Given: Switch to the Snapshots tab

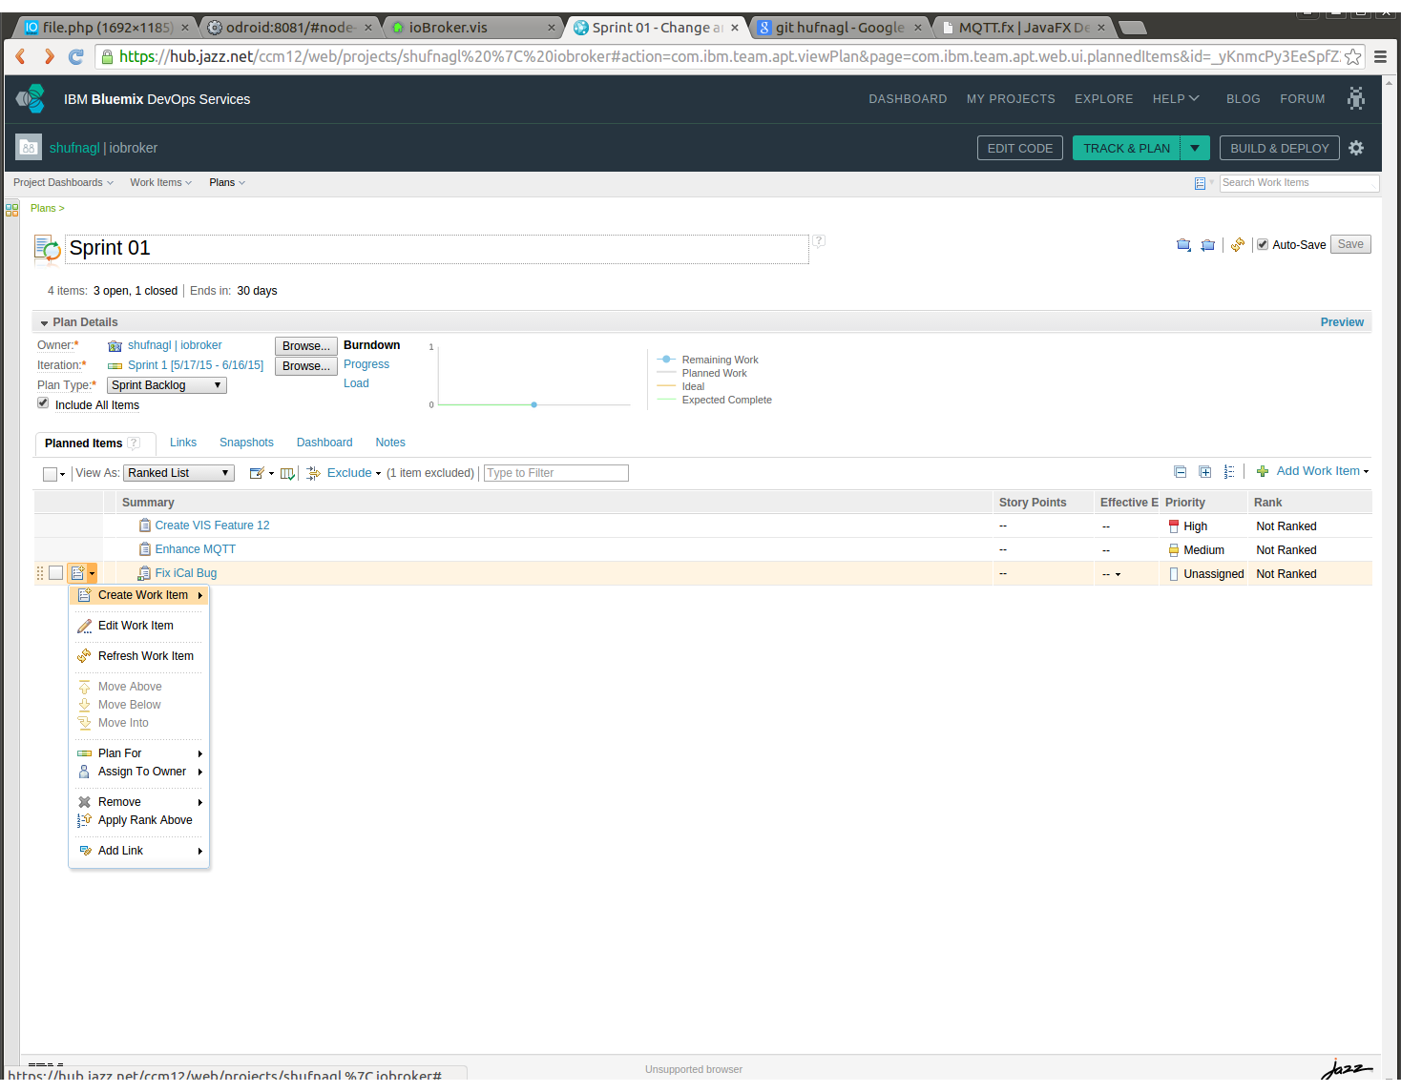Looking at the screenshot, I should (246, 443).
